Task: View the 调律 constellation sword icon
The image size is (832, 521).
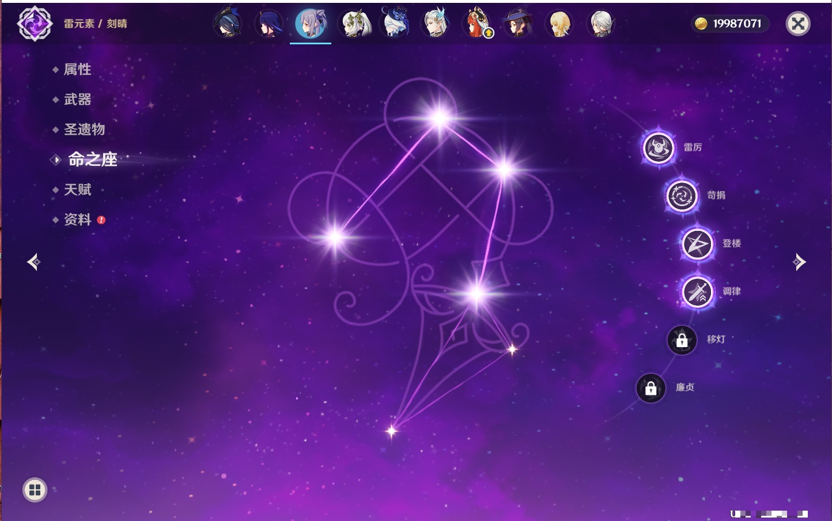Action: (x=697, y=292)
